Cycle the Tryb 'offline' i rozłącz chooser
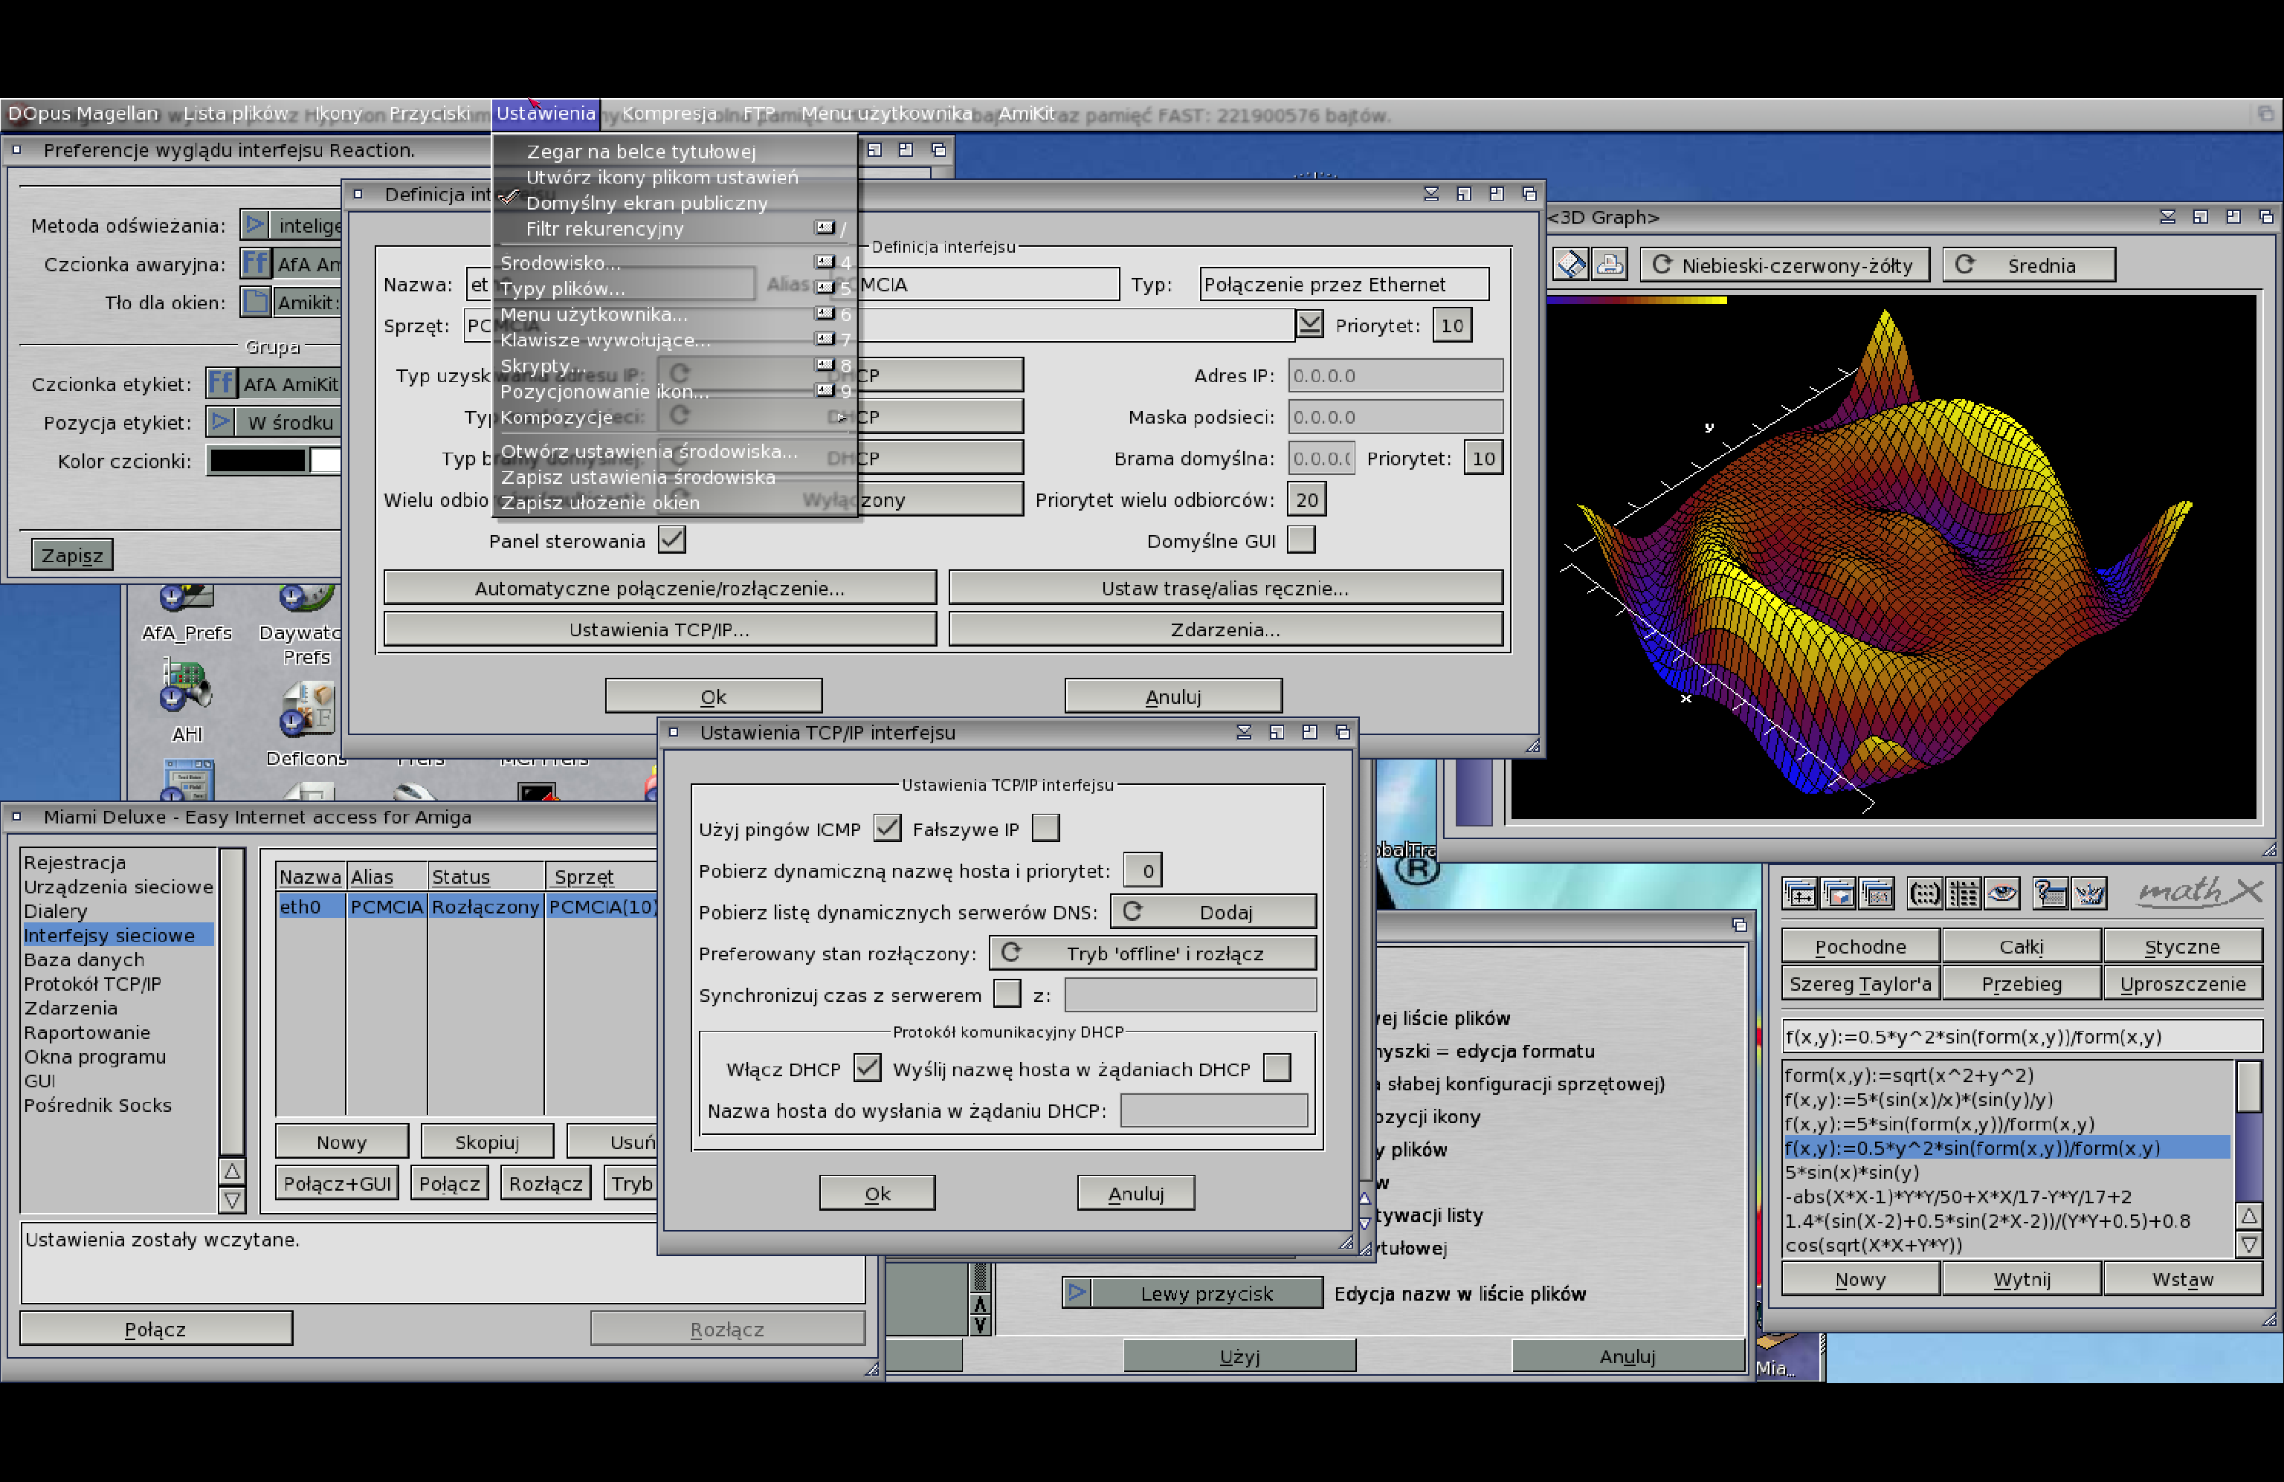This screenshot has width=2284, height=1482. (x=1152, y=953)
